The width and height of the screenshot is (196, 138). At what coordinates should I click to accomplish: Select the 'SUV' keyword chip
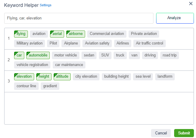(105, 55)
